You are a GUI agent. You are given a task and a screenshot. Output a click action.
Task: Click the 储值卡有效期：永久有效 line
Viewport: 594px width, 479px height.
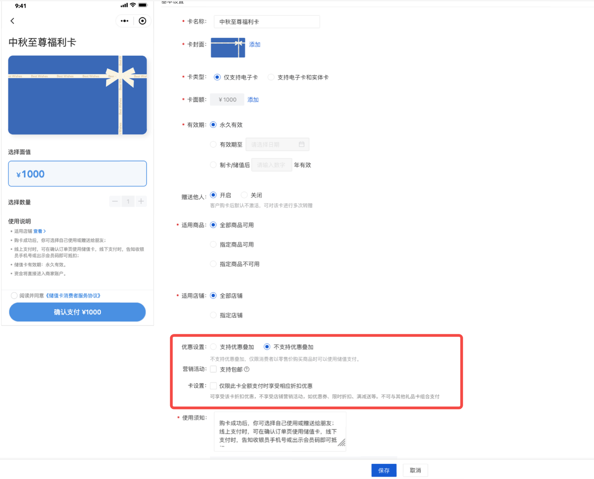click(x=40, y=265)
